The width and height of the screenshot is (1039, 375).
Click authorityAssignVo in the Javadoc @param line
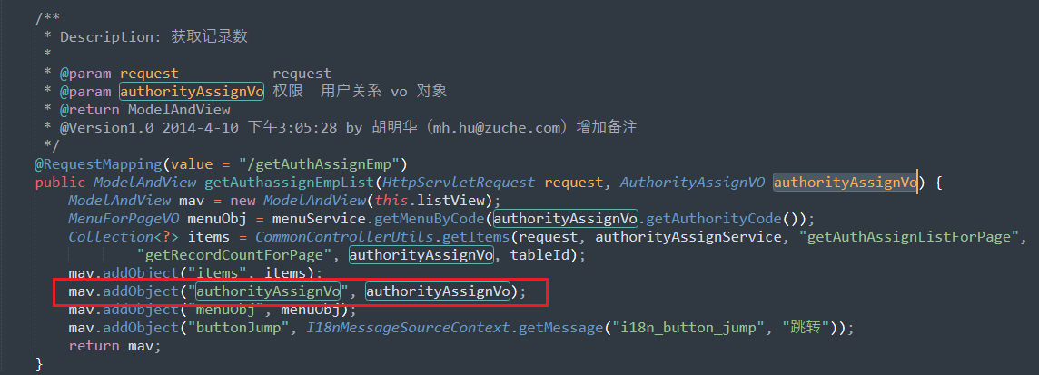[x=193, y=92]
